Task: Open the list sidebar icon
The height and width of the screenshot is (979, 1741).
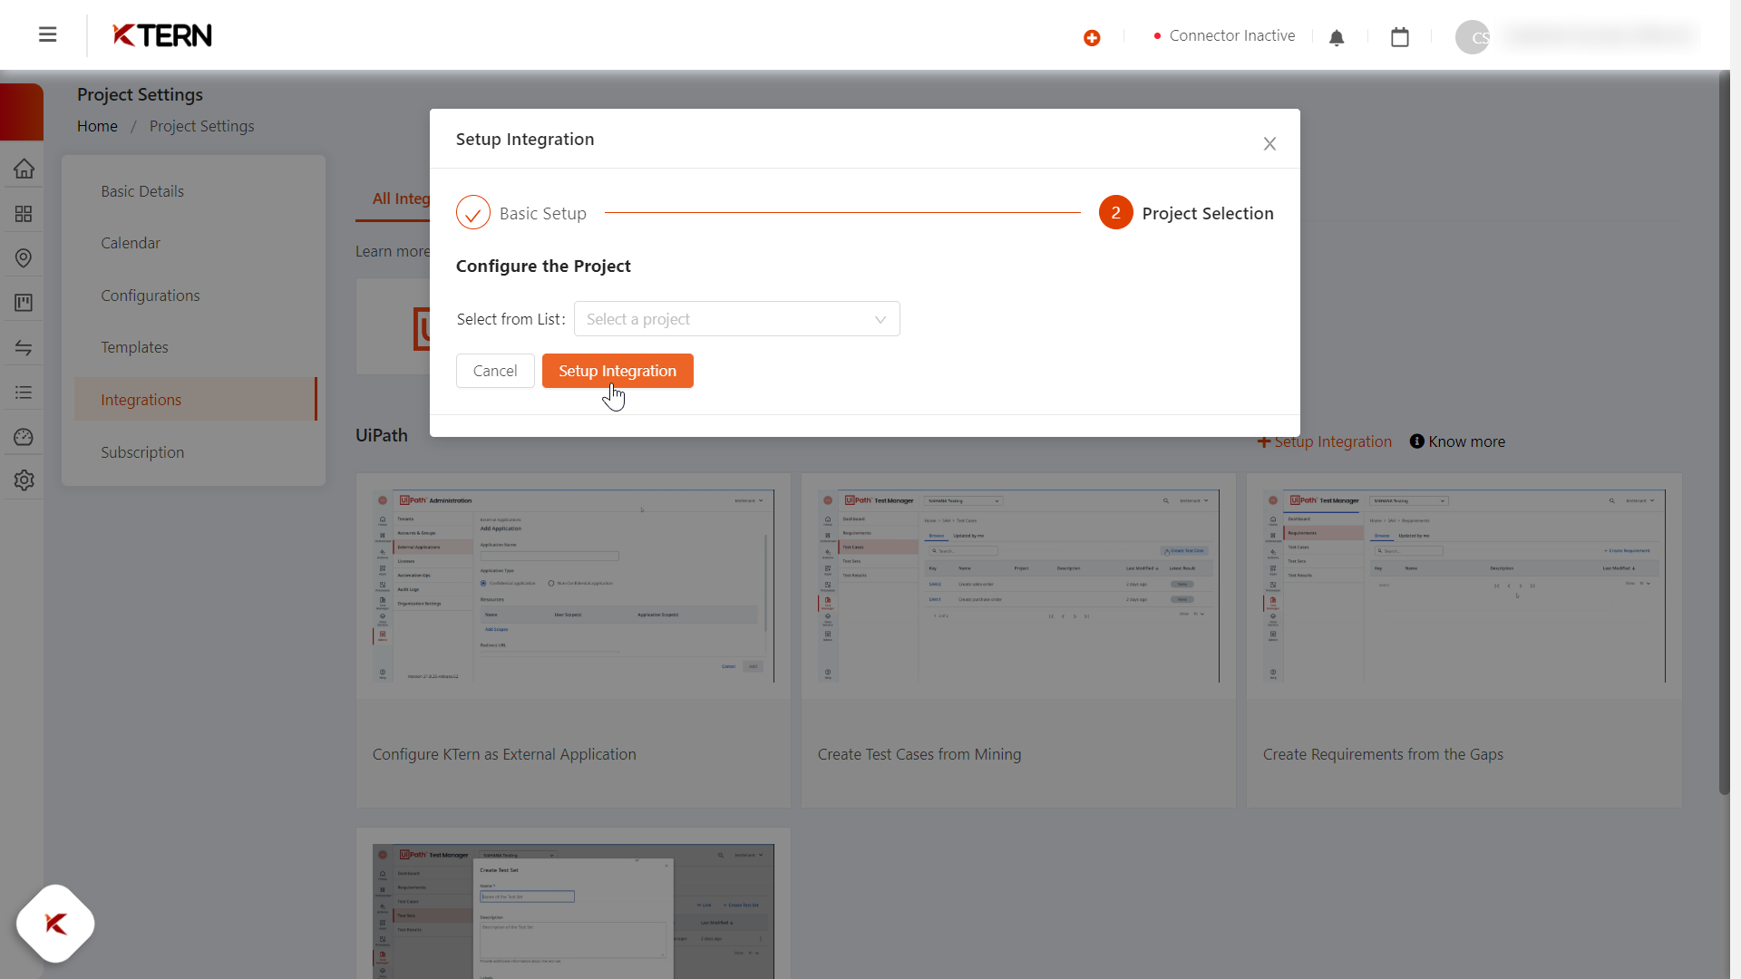Action: click(24, 393)
